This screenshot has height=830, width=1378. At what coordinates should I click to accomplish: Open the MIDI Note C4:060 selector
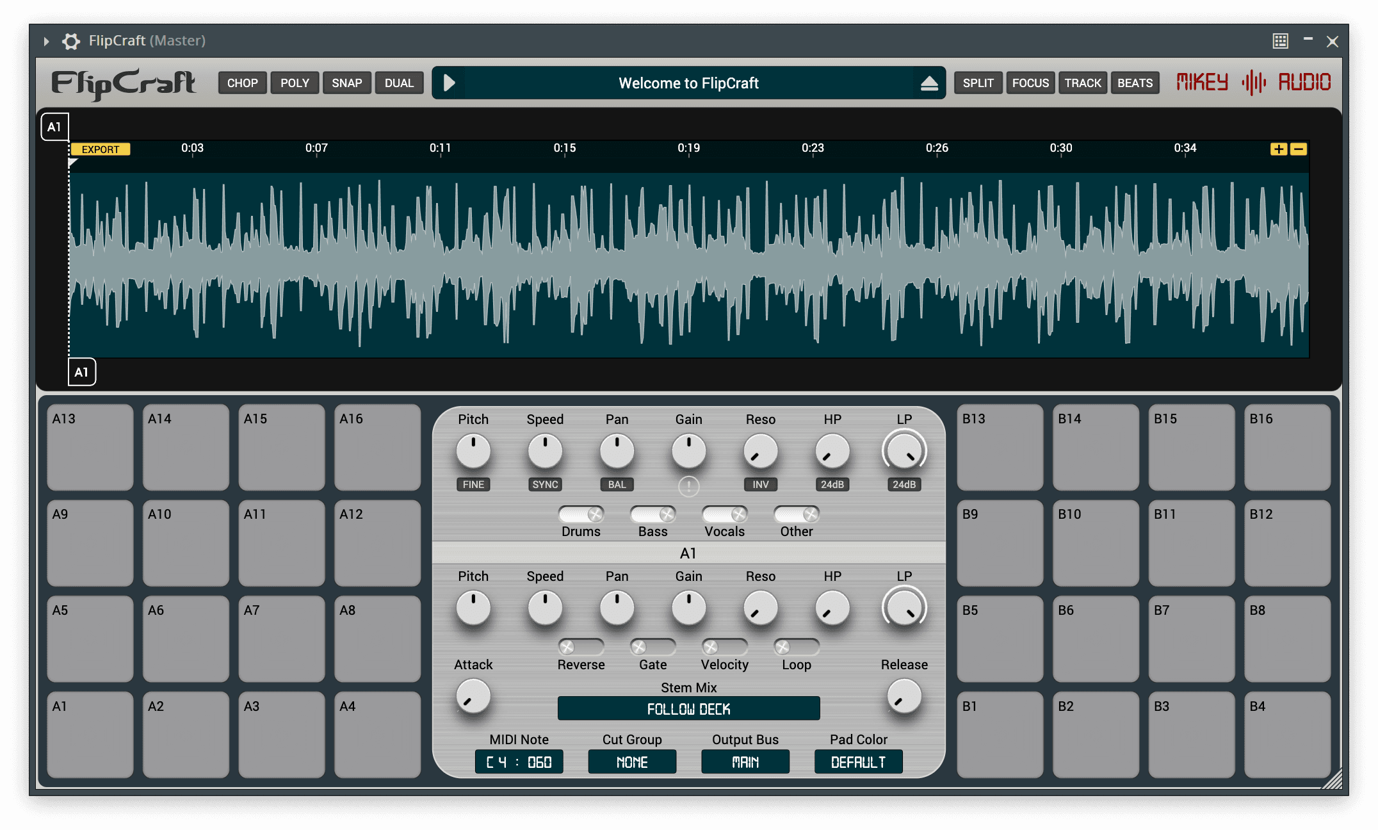pyautogui.click(x=519, y=762)
